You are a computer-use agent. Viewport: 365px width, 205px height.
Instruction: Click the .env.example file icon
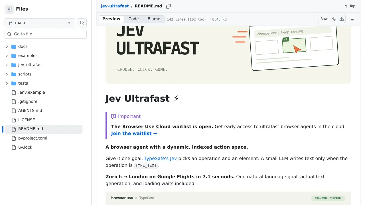tap(14, 92)
